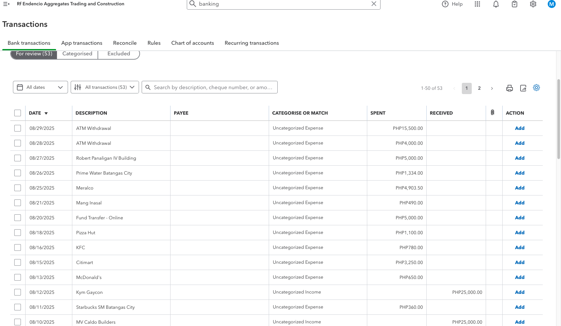
Task: Add the Kym Gaycon transaction
Action: pos(520,292)
